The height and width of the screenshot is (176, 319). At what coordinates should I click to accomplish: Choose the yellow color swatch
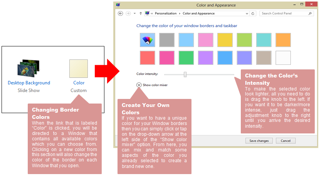pos(225,40)
